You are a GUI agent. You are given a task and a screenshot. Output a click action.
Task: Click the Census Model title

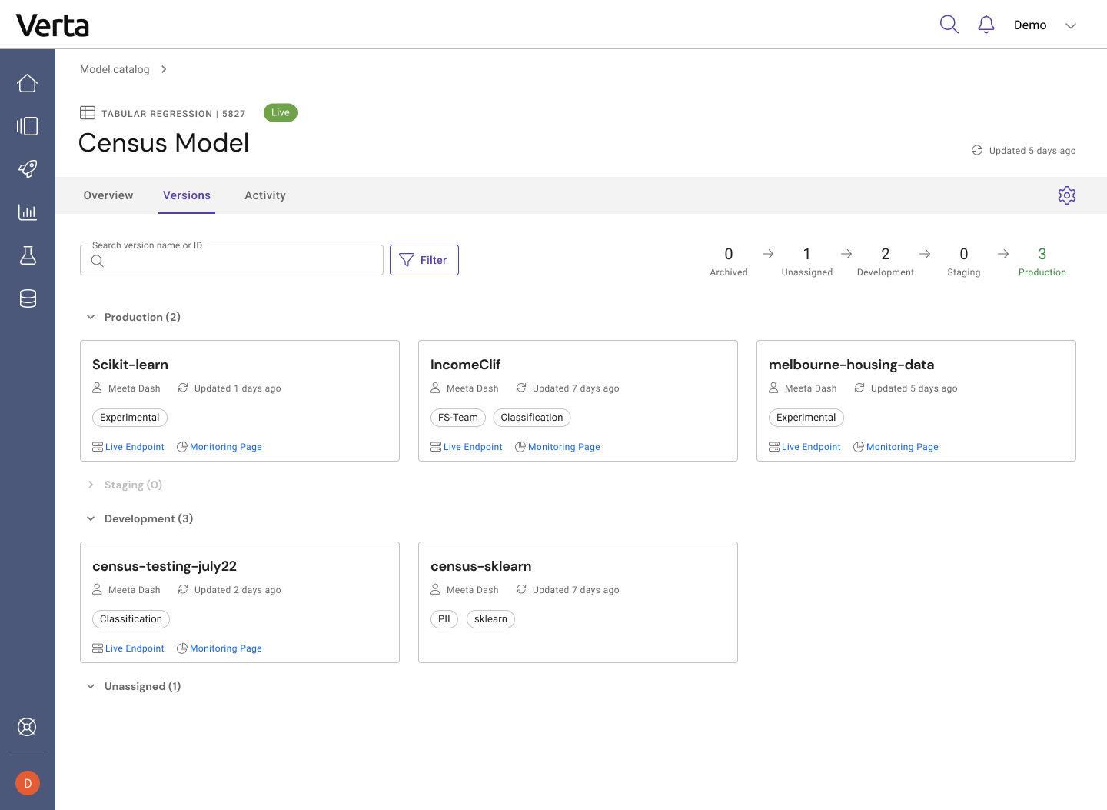click(164, 143)
